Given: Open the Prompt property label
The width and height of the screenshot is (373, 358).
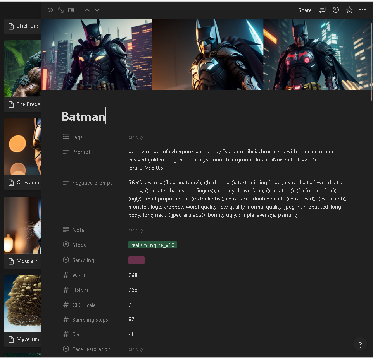Looking at the screenshot, I should click(81, 152).
